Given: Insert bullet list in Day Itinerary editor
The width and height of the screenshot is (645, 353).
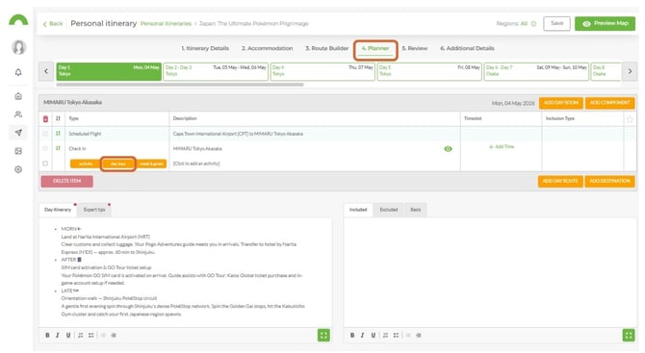Looking at the screenshot, I should (x=90, y=336).
